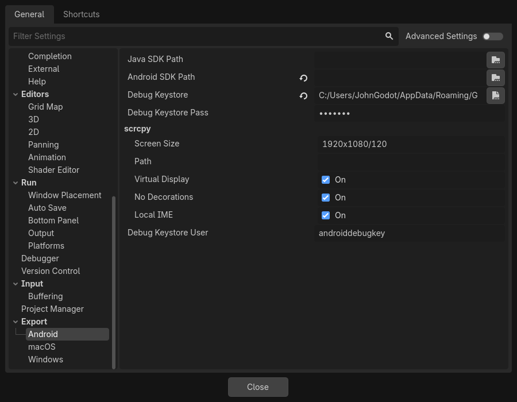The height and width of the screenshot is (402, 517).
Task: Click the scrcpy Path field
Action: point(411,162)
